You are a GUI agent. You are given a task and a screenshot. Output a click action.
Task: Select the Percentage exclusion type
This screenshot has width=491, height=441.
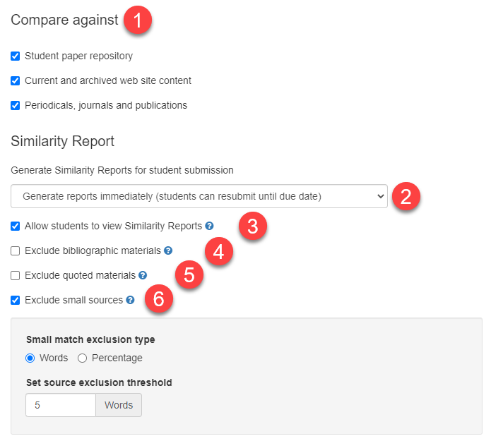[83, 358]
